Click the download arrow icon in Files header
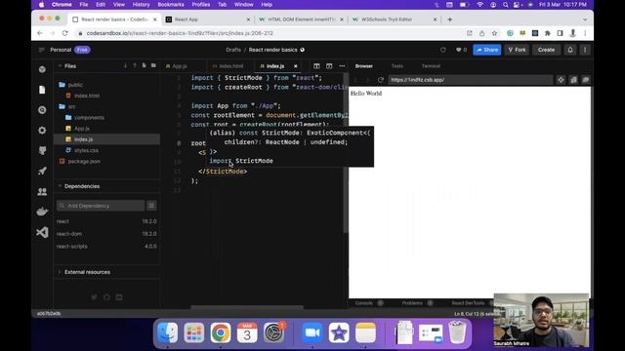 click(125, 65)
